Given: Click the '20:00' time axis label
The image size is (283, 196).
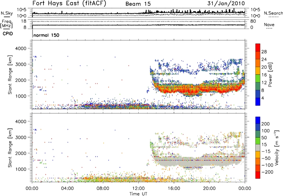Looking at the screenshot, I should [x=209, y=189].
